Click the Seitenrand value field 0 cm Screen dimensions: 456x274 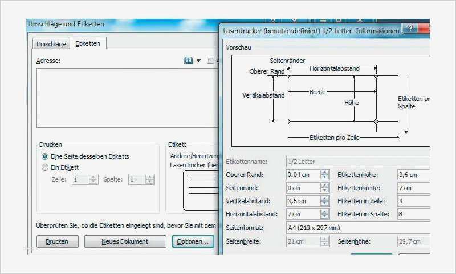click(x=303, y=188)
